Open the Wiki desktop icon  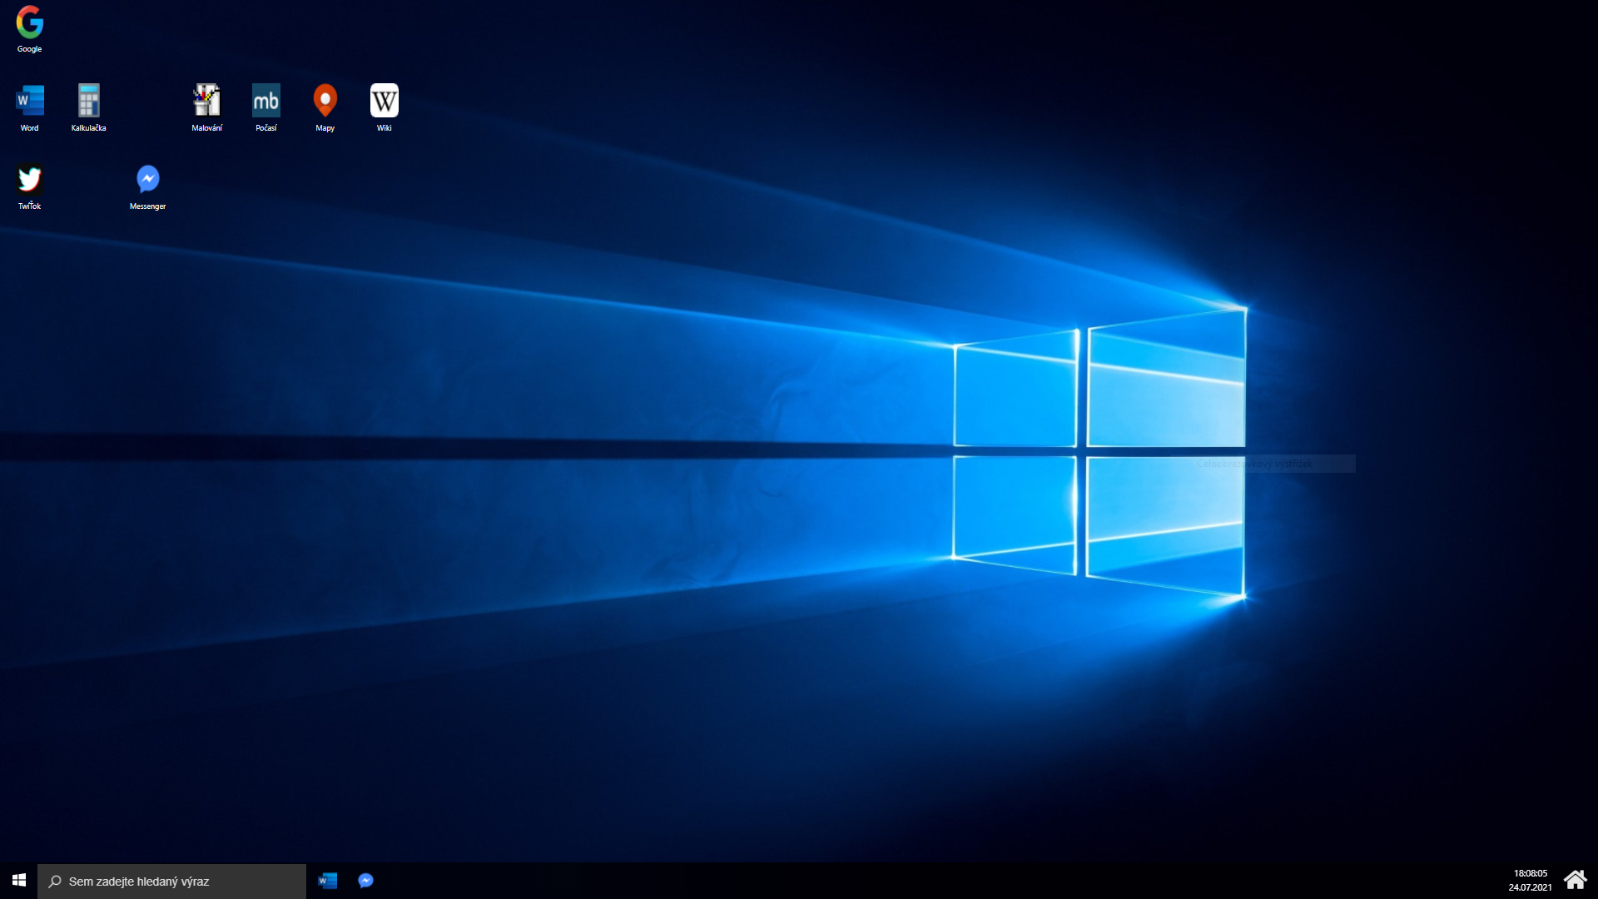tap(384, 107)
